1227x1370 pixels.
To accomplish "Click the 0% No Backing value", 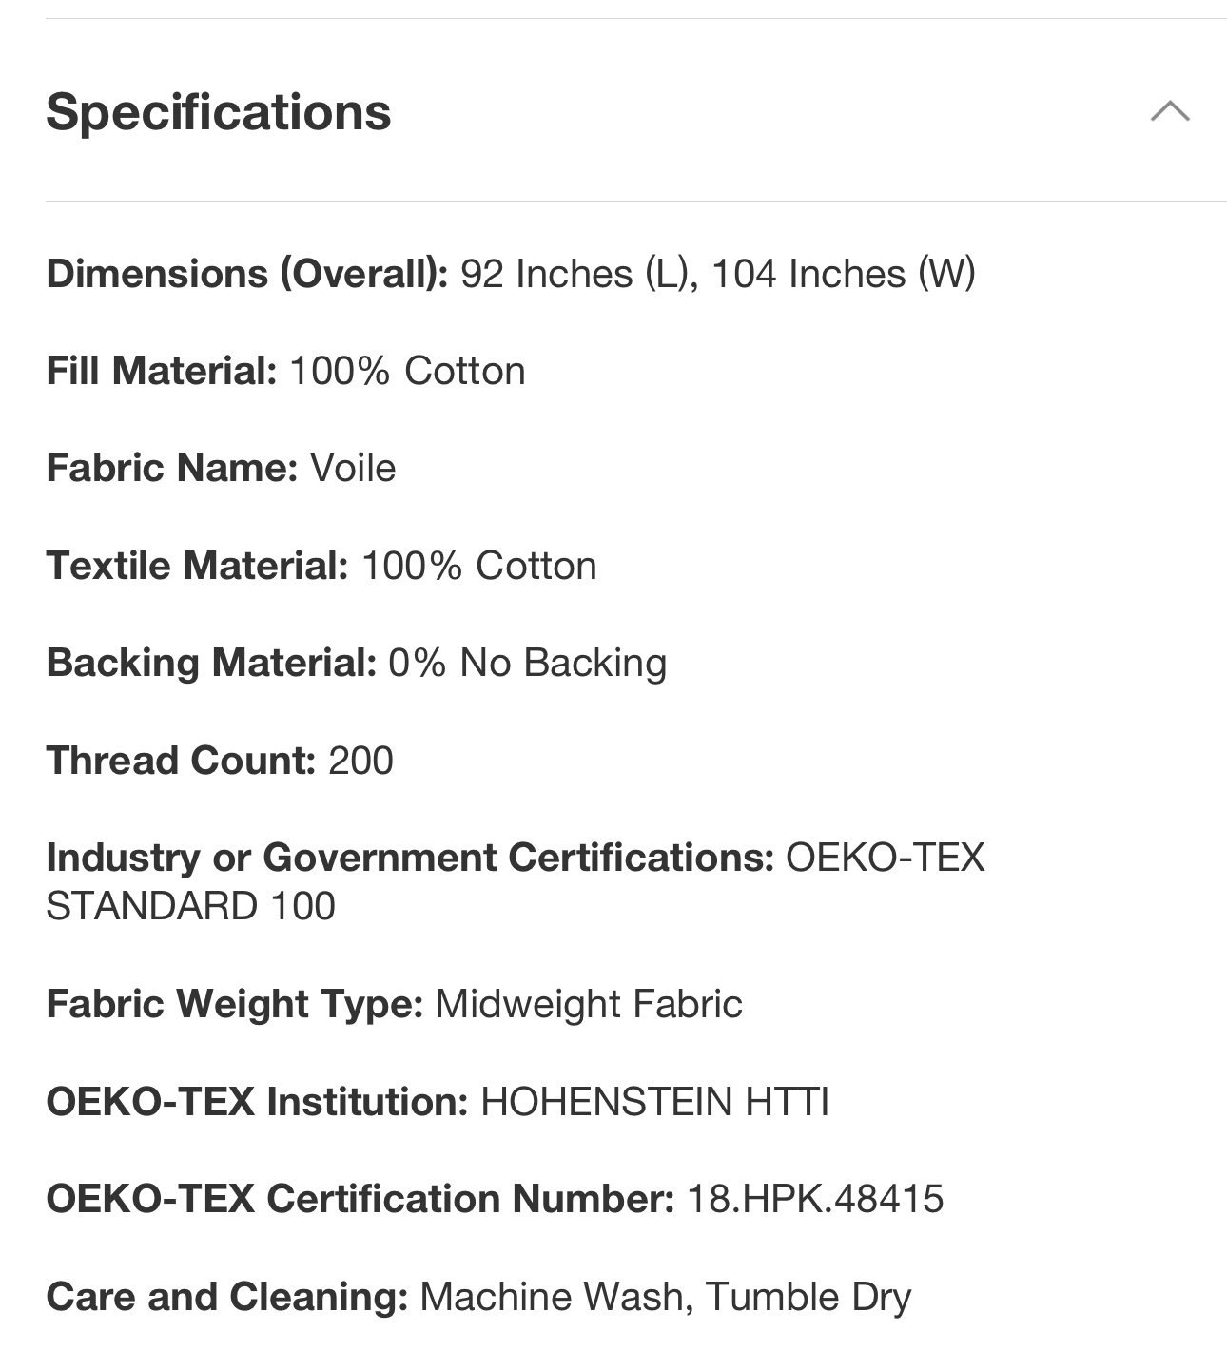I will [x=528, y=663].
